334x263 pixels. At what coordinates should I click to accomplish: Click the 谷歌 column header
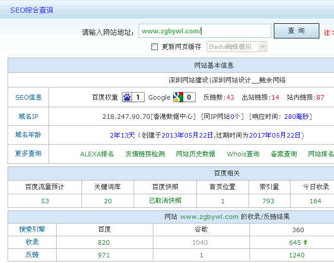coord(201,229)
